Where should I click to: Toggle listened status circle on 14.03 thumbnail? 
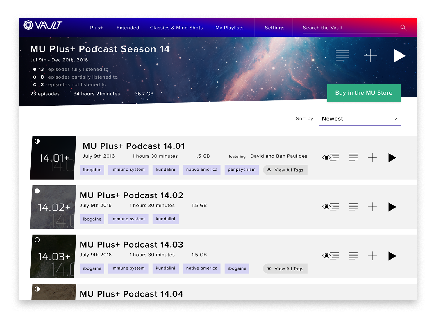click(37, 240)
